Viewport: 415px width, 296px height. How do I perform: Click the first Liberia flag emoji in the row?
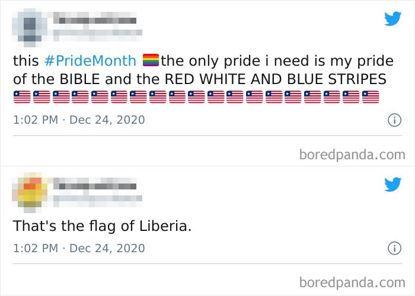tap(22, 97)
